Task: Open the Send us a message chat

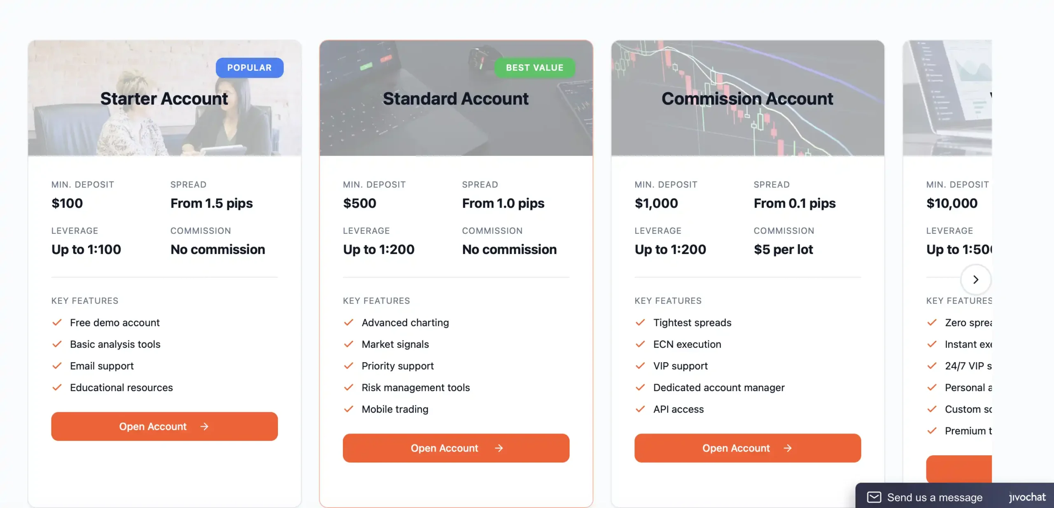Action: [935, 497]
